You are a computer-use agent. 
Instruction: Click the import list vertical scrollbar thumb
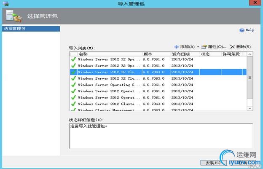[250, 78]
